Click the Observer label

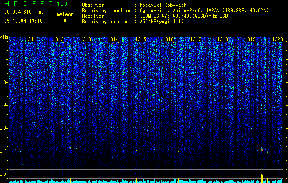pos(93,5)
